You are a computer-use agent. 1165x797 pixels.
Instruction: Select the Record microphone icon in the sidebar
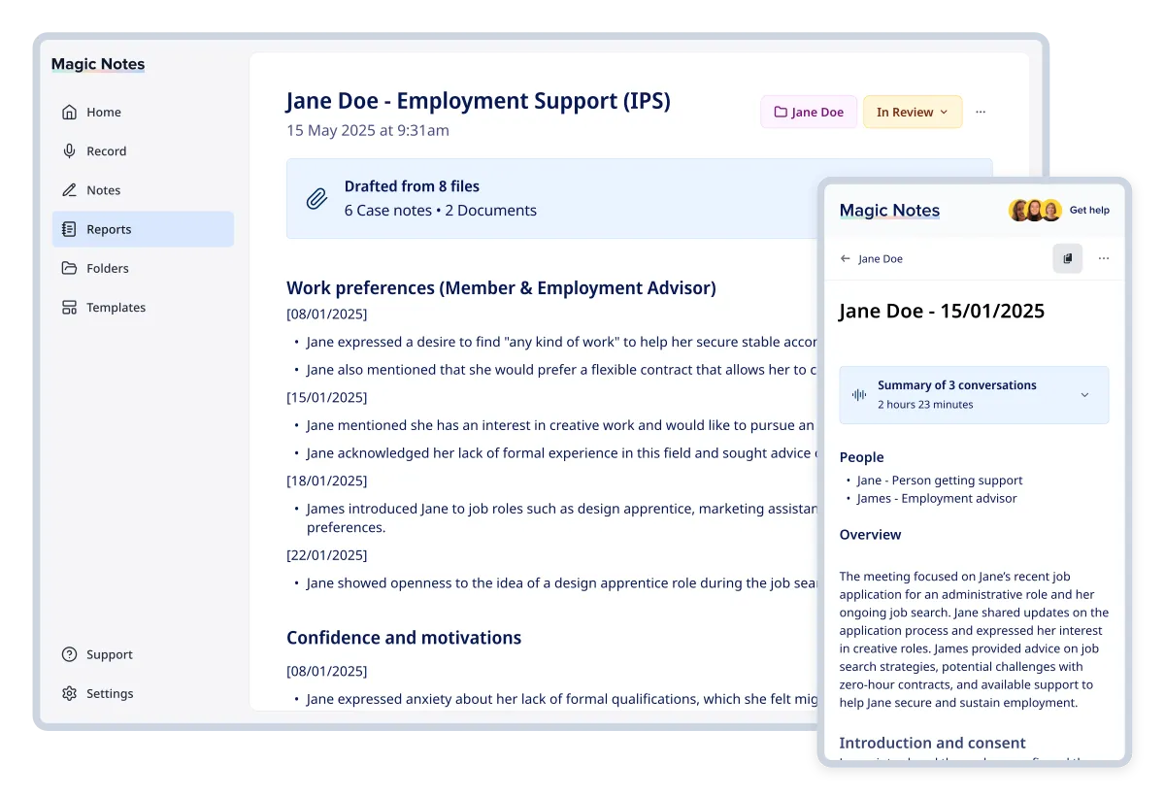pos(69,150)
